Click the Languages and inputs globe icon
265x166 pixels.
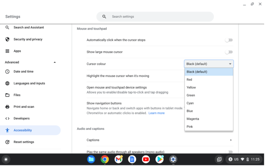tap(7, 83)
